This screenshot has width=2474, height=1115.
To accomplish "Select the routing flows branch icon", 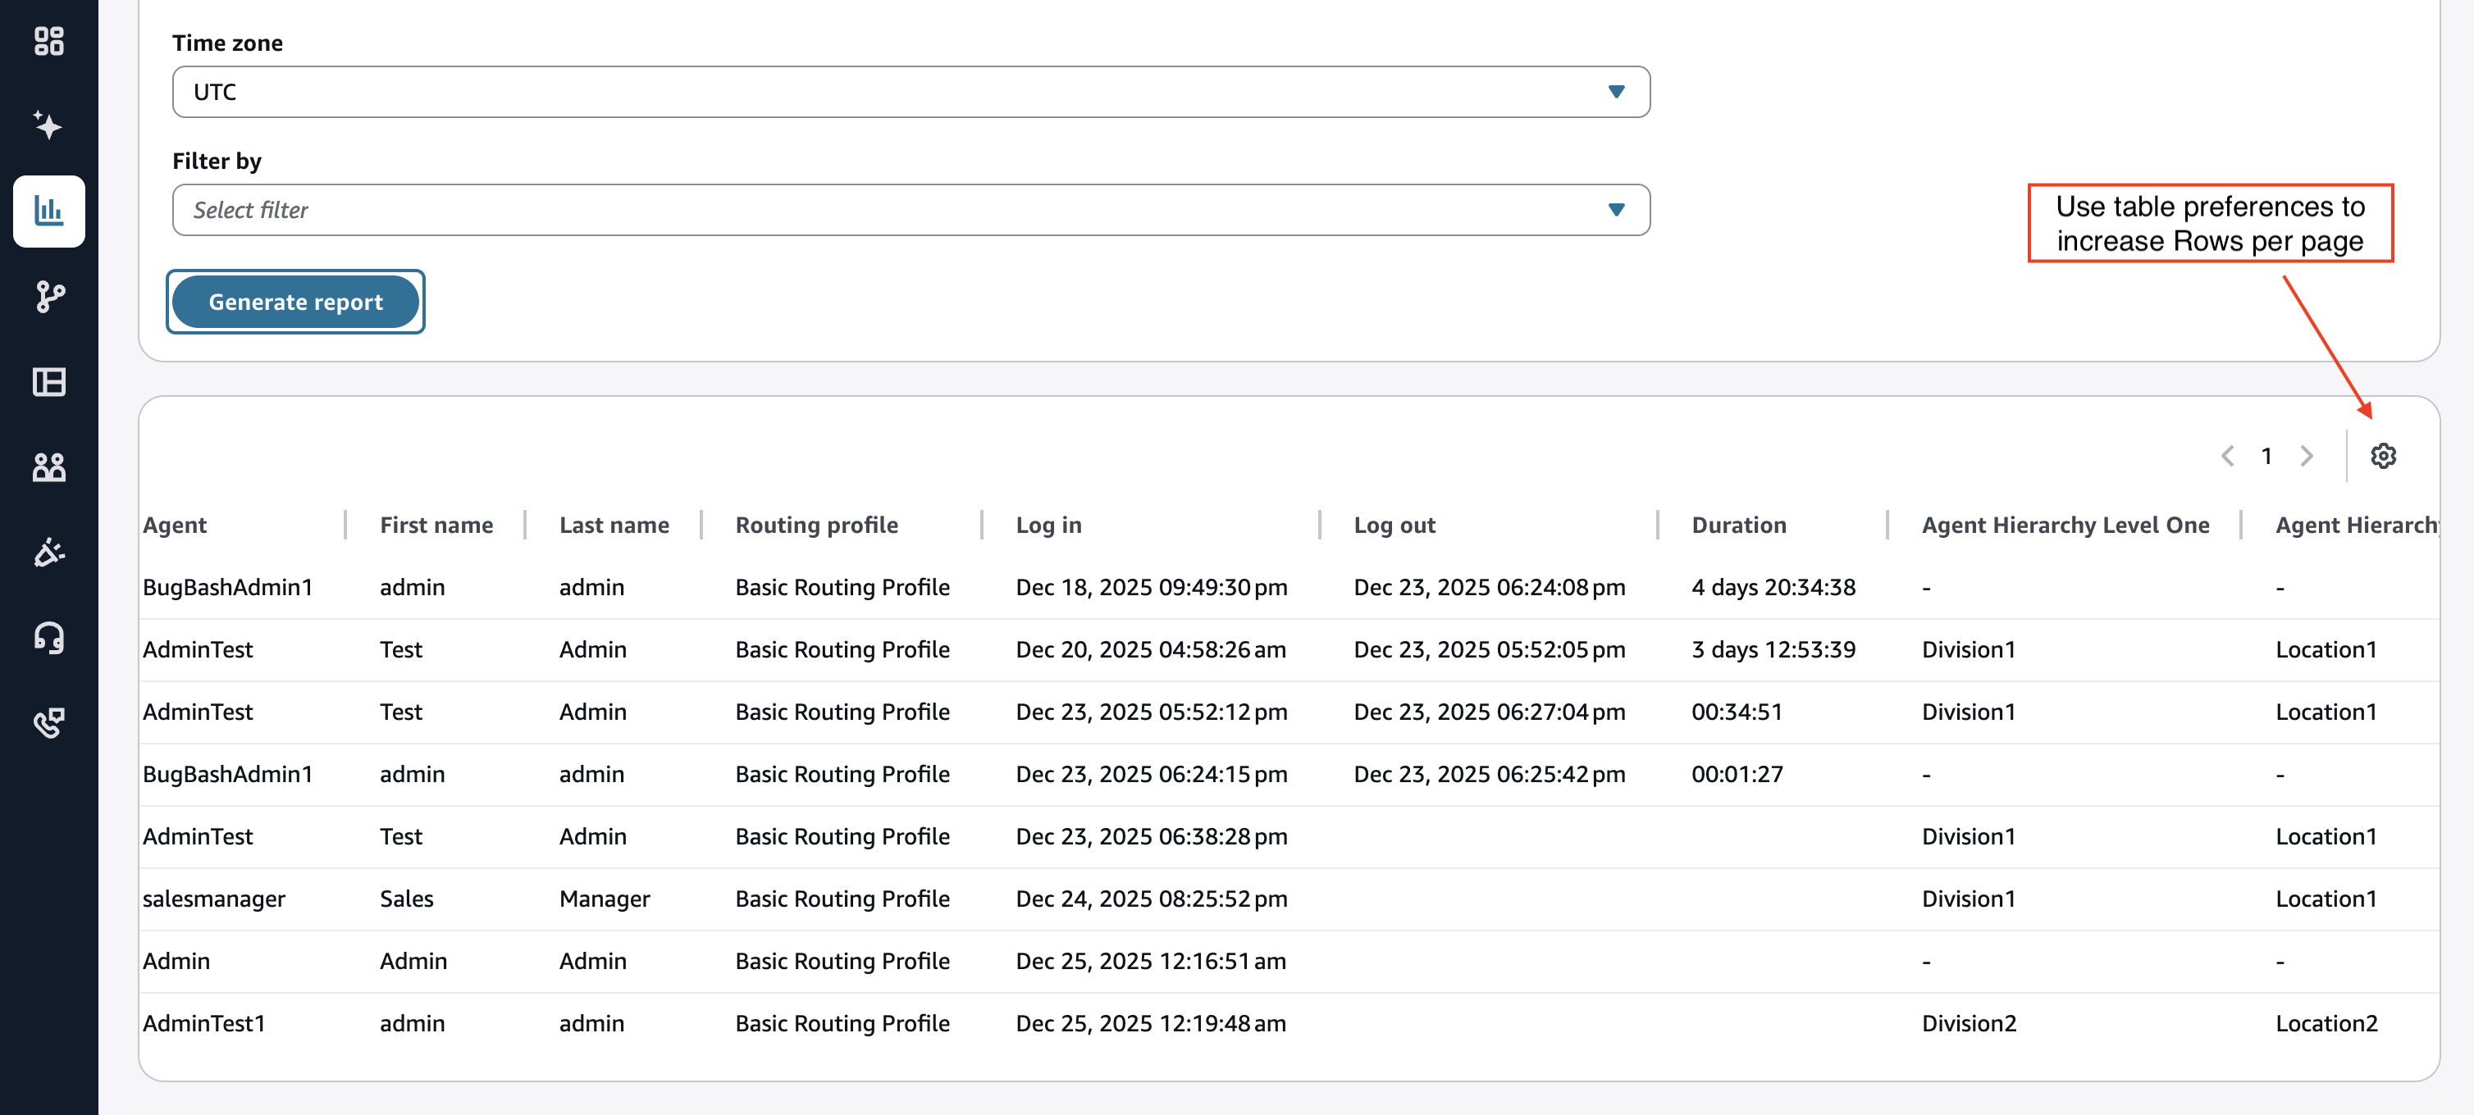I will click(49, 297).
